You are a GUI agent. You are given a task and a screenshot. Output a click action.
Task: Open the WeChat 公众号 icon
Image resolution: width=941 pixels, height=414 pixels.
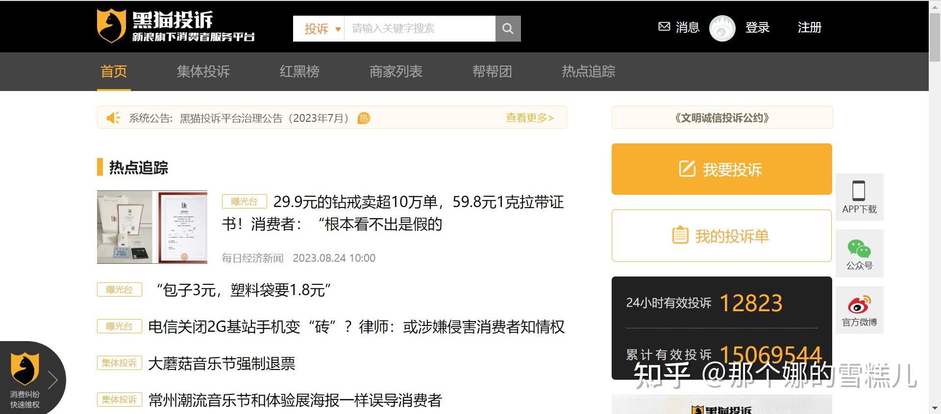(859, 249)
